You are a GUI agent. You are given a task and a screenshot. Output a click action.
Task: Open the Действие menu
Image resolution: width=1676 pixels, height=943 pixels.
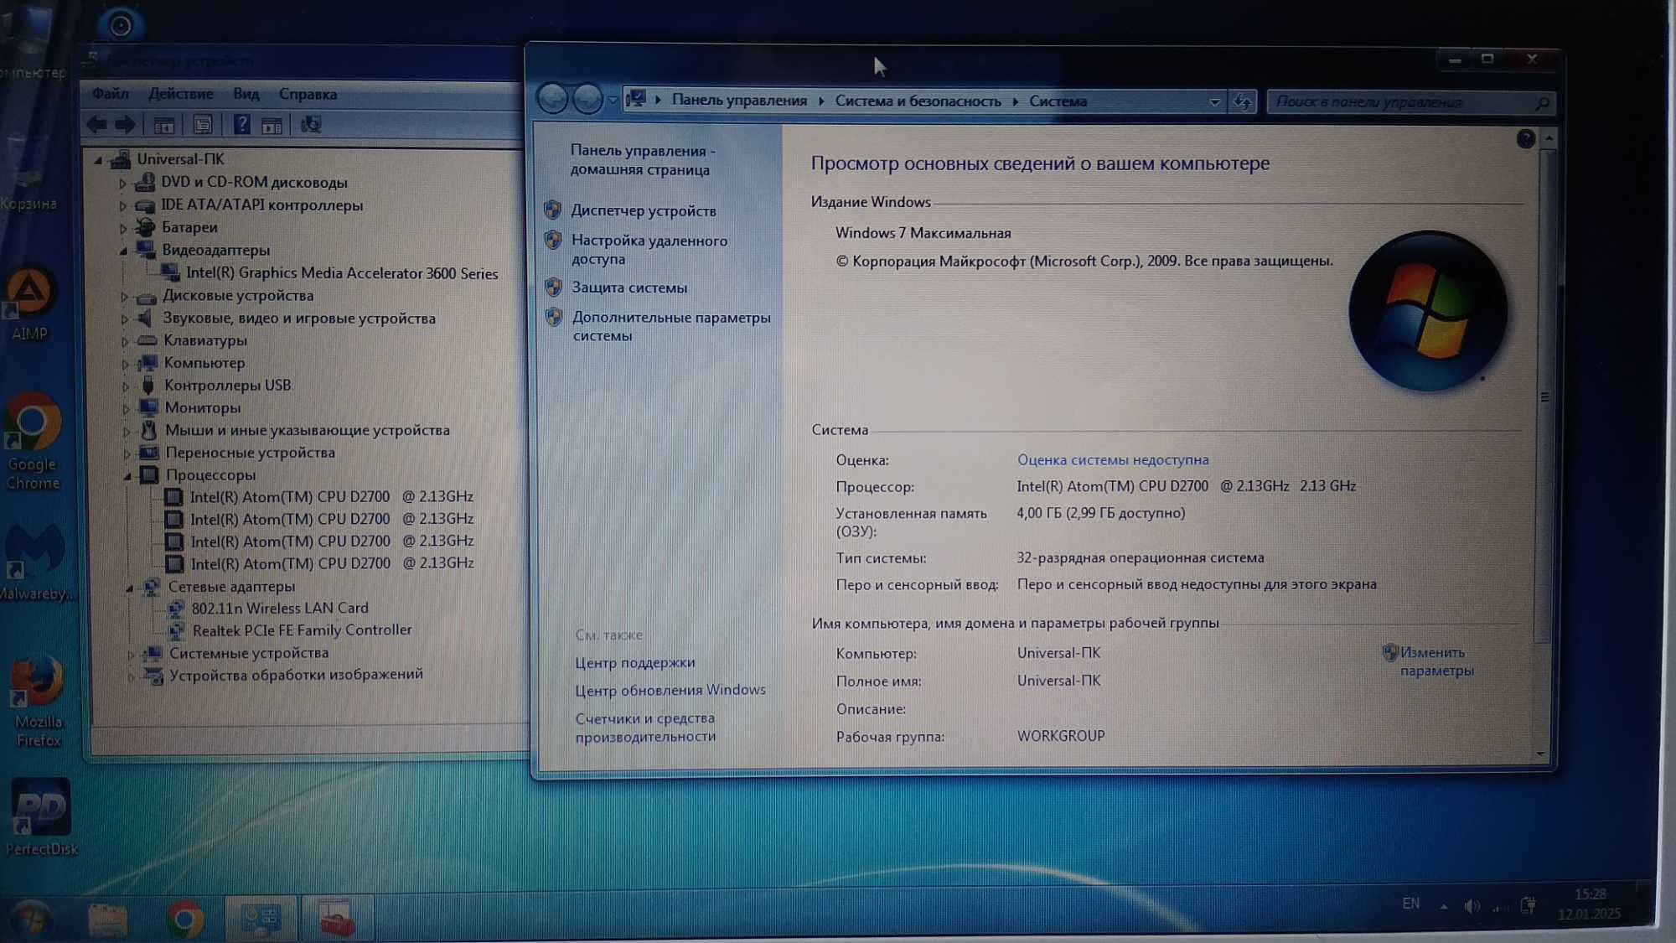pos(181,94)
